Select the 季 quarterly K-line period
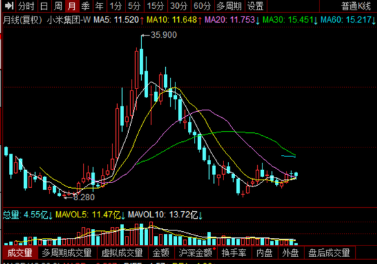Image resolution: width=377 pixels, height=264 pixels. coord(86,5)
